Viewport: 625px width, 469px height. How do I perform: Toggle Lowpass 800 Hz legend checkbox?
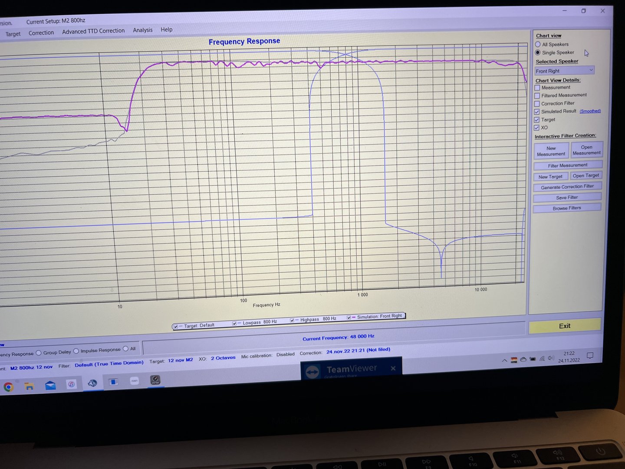pyautogui.click(x=234, y=323)
